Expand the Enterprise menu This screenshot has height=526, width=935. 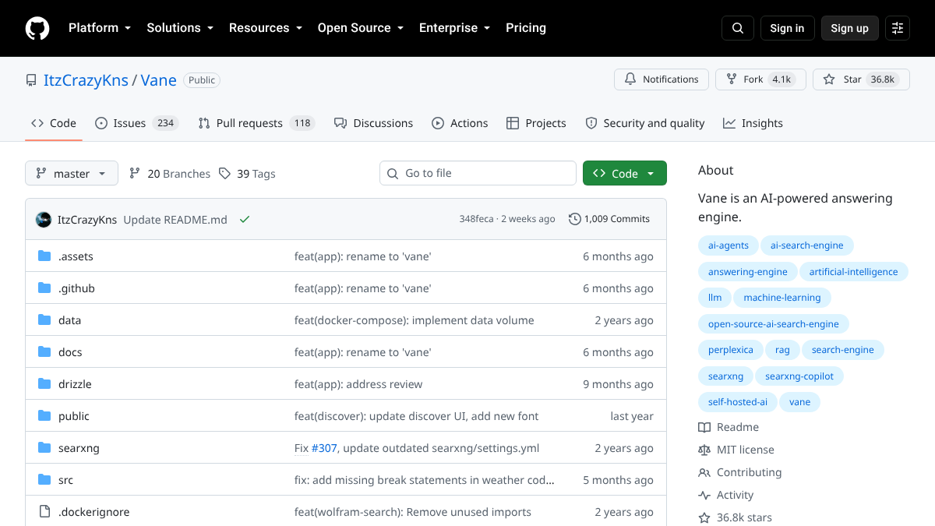[x=455, y=28]
